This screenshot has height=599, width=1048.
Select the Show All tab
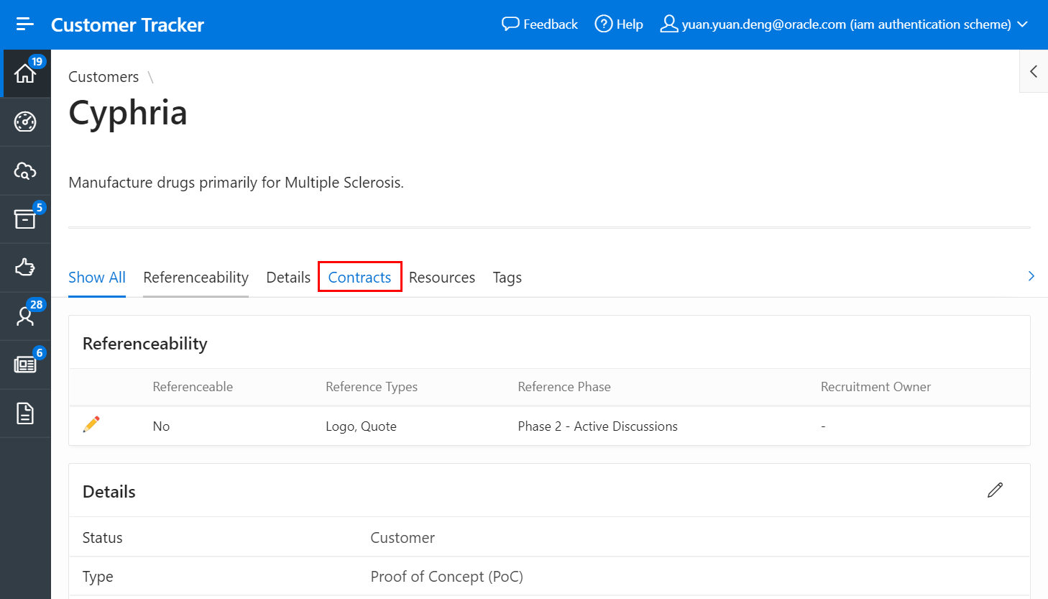(x=97, y=278)
